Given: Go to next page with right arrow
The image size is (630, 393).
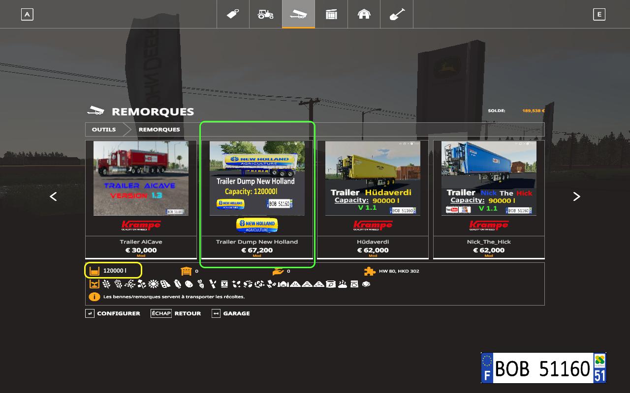Looking at the screenshot, I should click(x=576, y=196).
